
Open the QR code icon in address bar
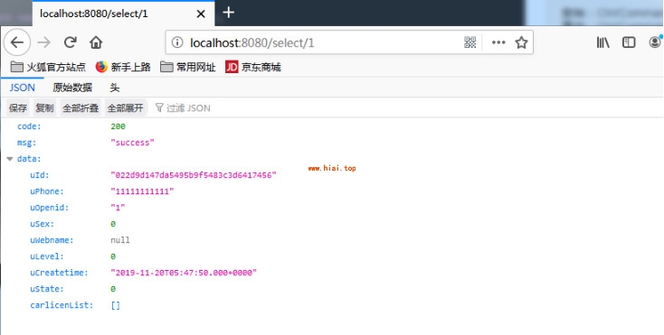coord(470,42)
